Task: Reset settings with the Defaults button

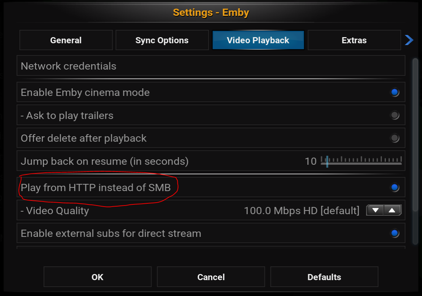Action: pyautogui.click(x=324, y=277)
